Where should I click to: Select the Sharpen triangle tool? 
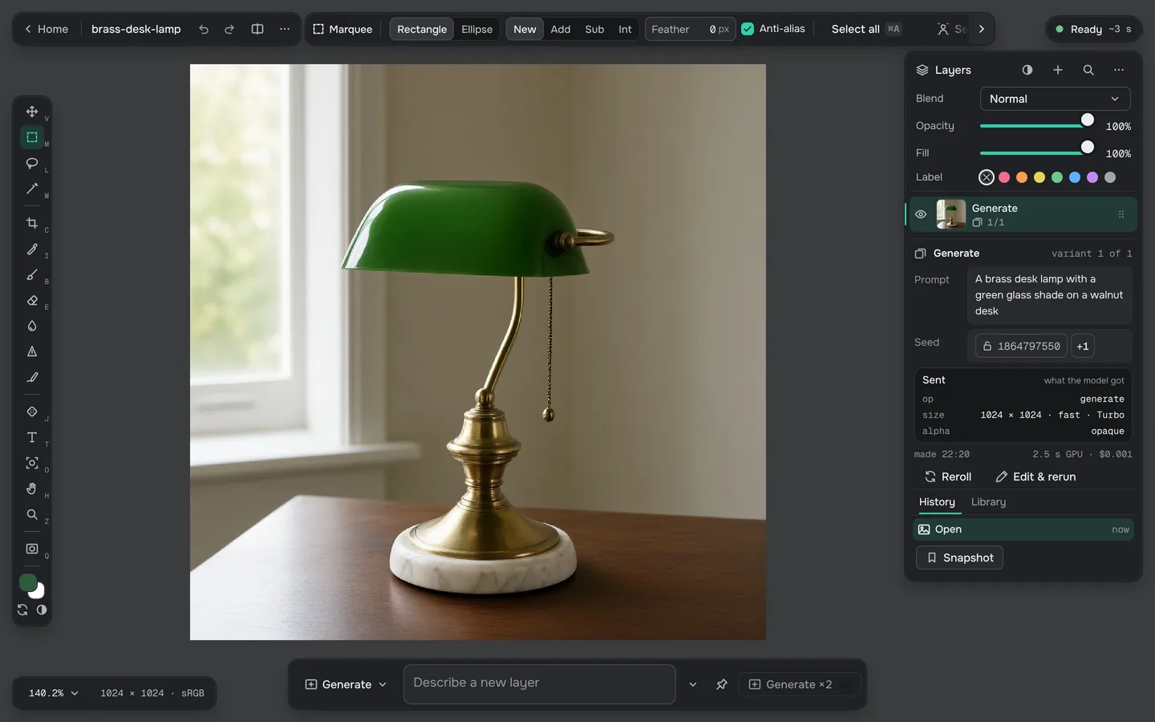pos(32,351)
